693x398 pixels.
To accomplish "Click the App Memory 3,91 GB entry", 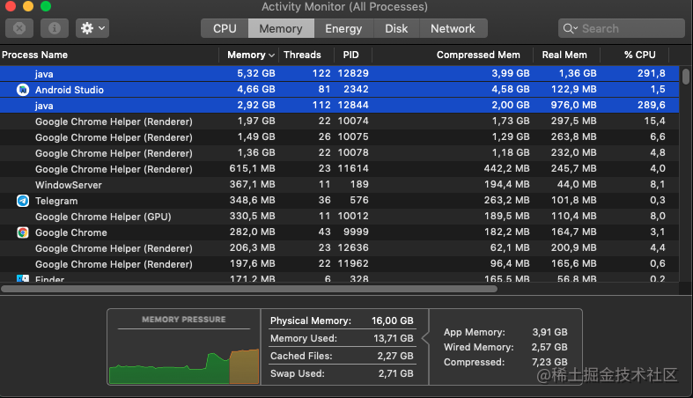I will click(x=505, y=332).
